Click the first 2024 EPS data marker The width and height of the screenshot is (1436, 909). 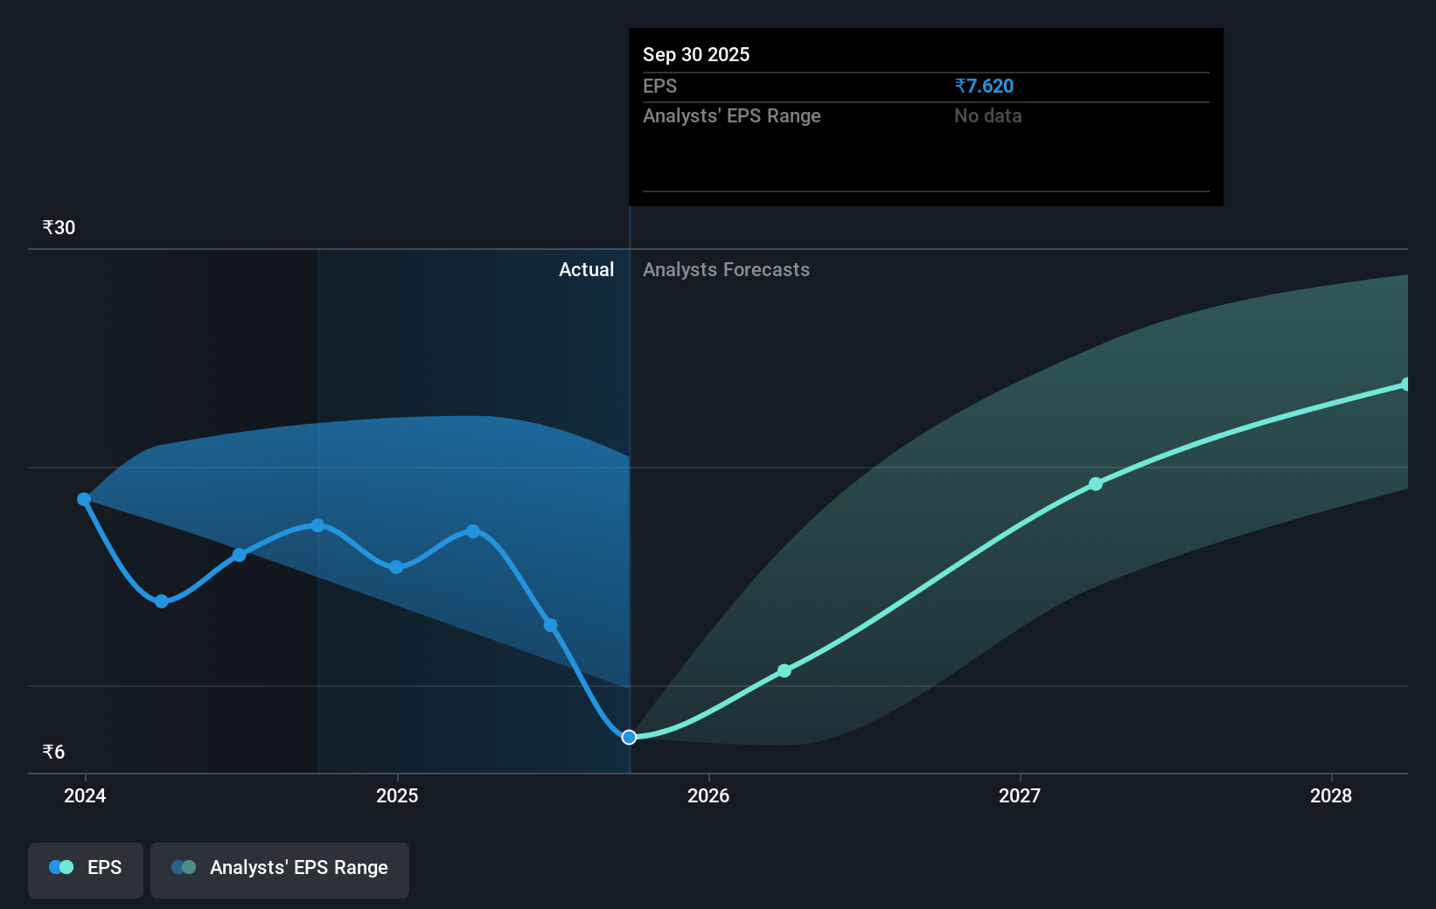(x=83, y=498)
